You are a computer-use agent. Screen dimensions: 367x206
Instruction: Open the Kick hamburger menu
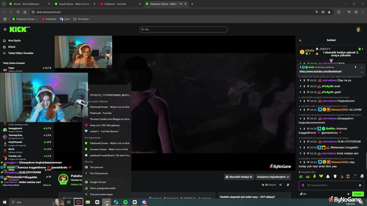point(5,29)
